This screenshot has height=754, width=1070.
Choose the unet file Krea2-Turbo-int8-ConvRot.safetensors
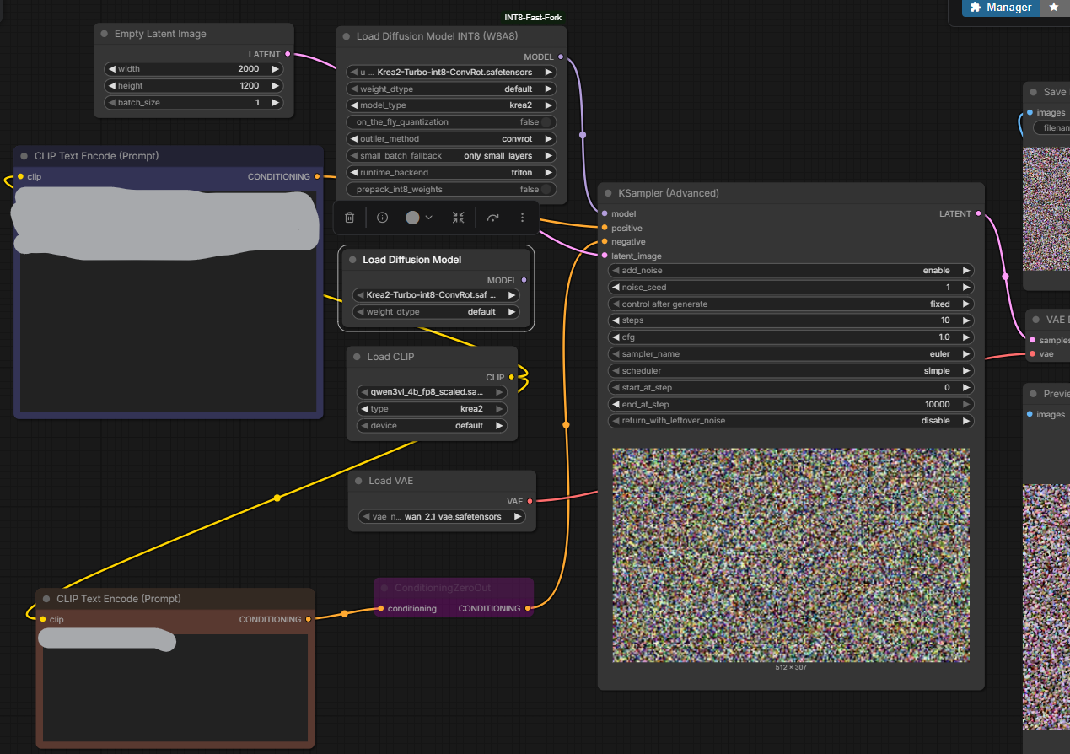(x=451, y=73)
